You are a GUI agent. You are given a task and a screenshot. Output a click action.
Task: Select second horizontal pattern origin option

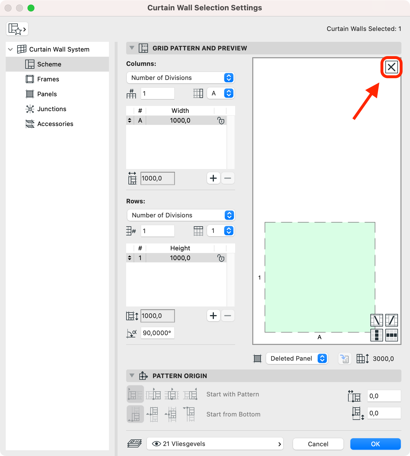click(x=153, y=394)
